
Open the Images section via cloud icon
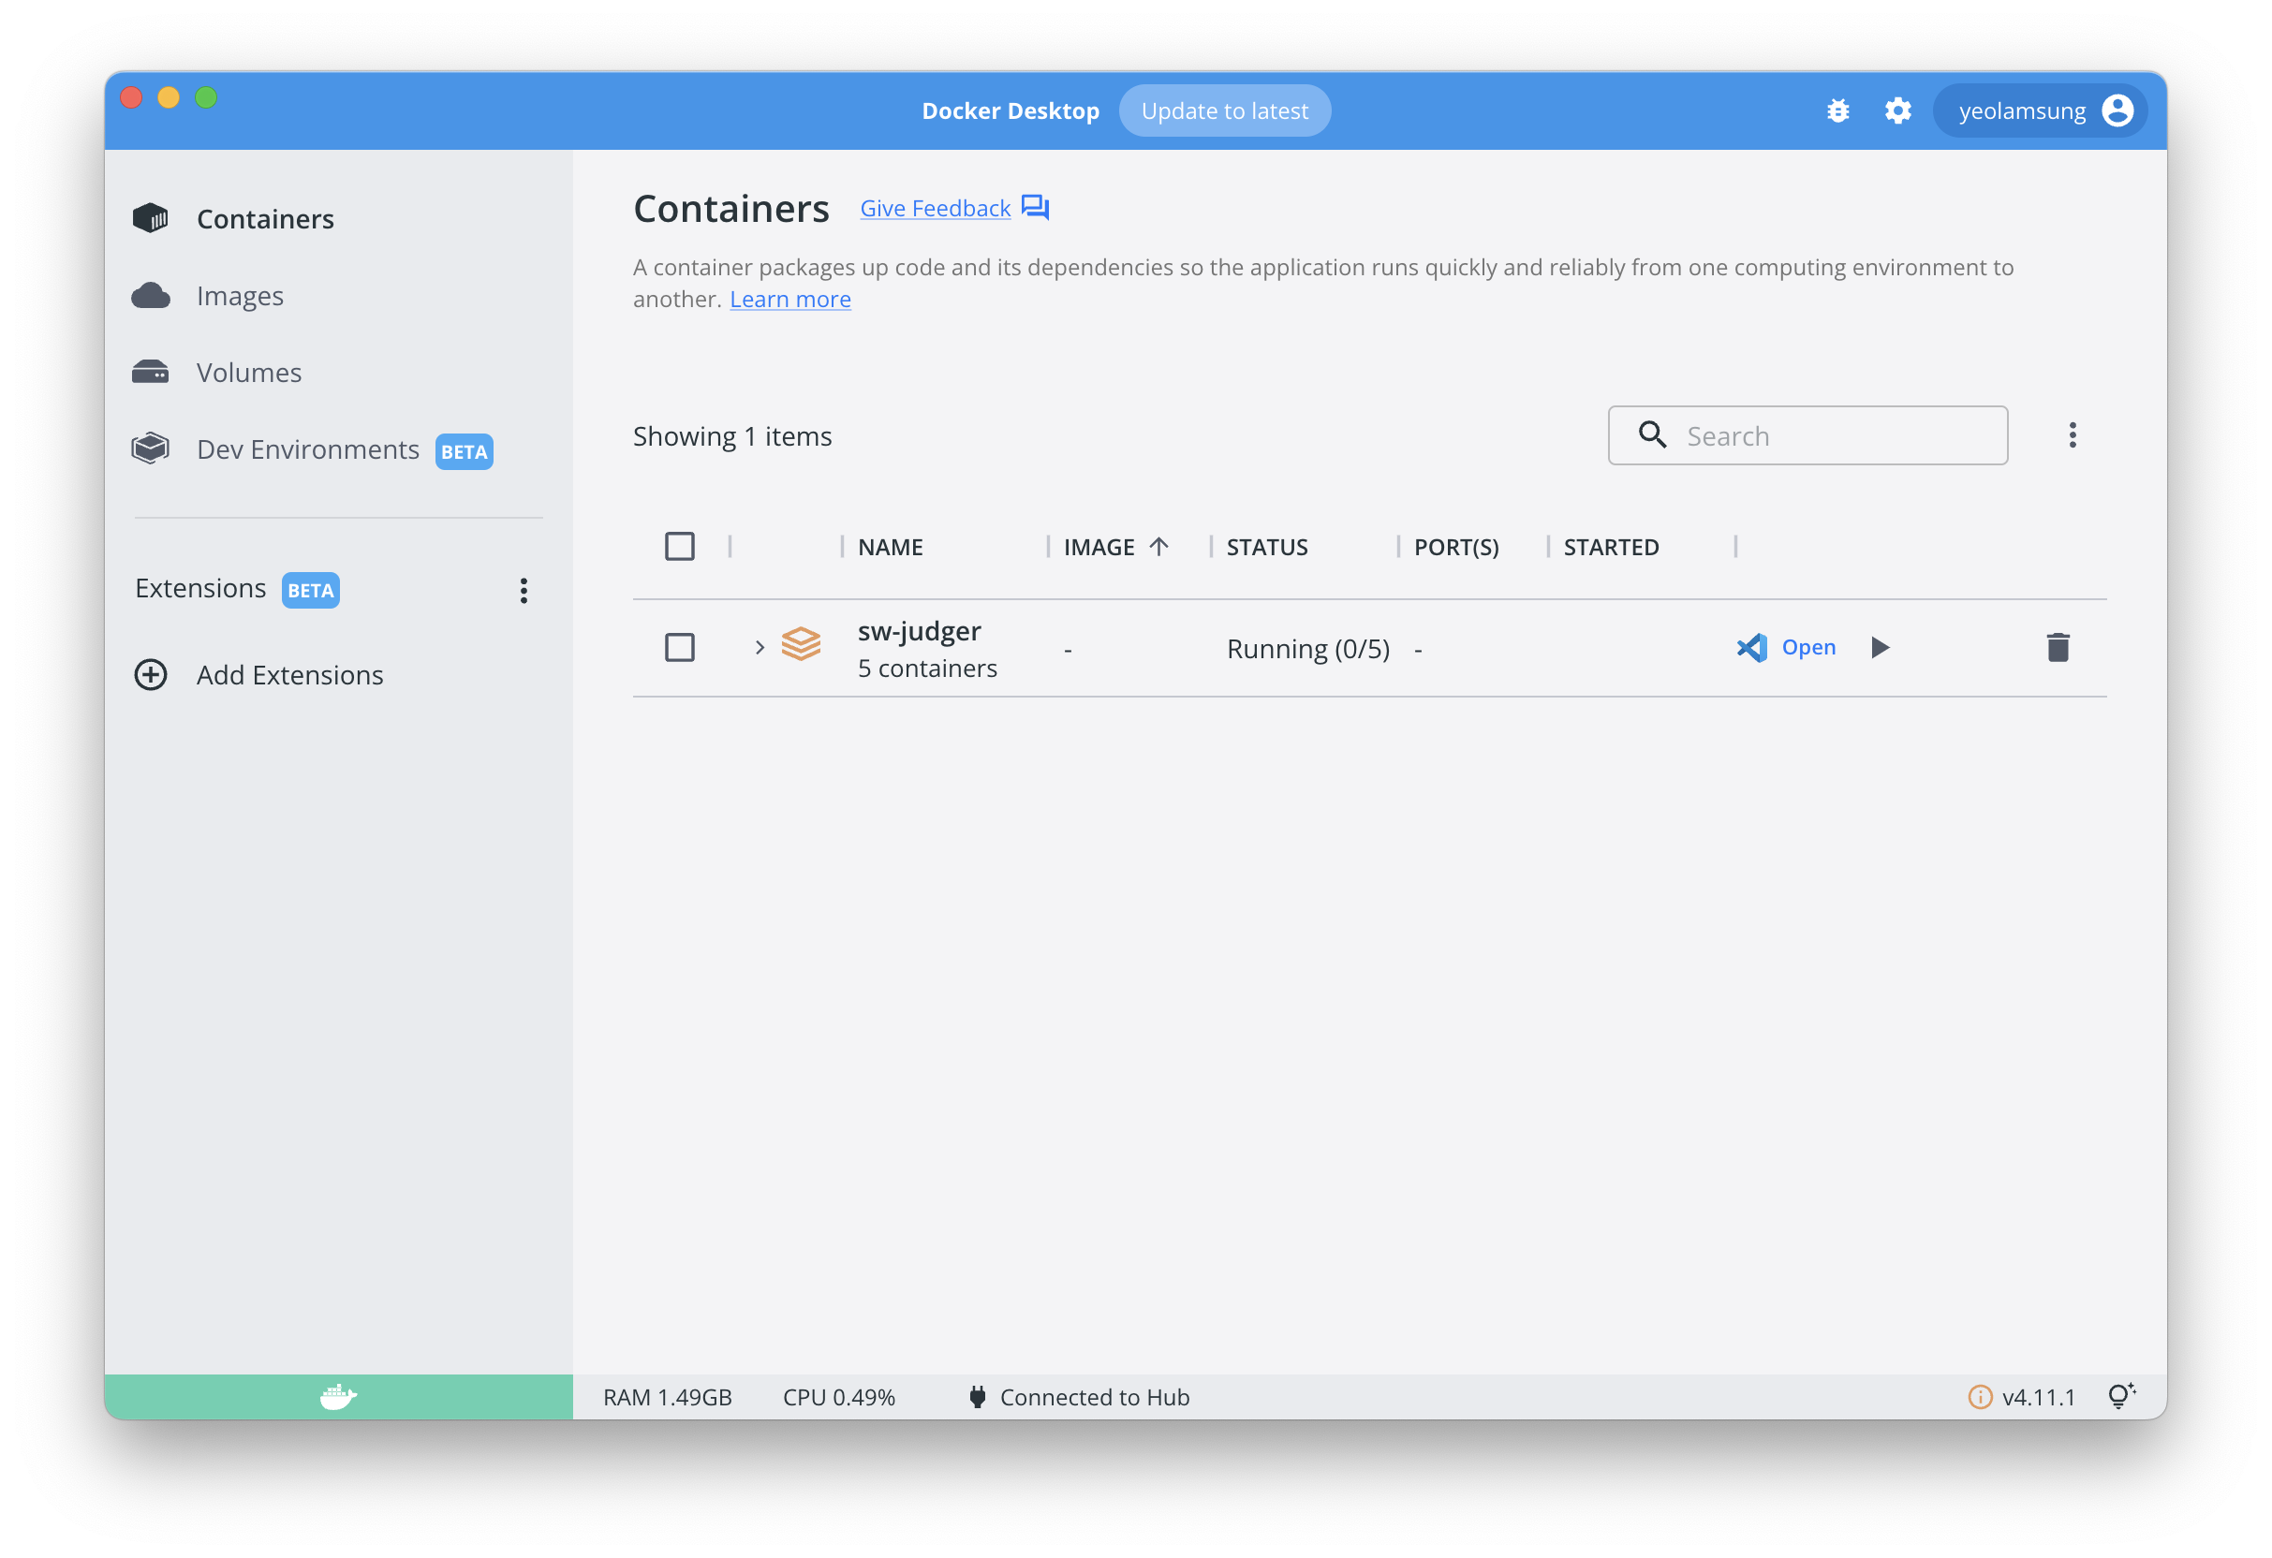(240, 294)
